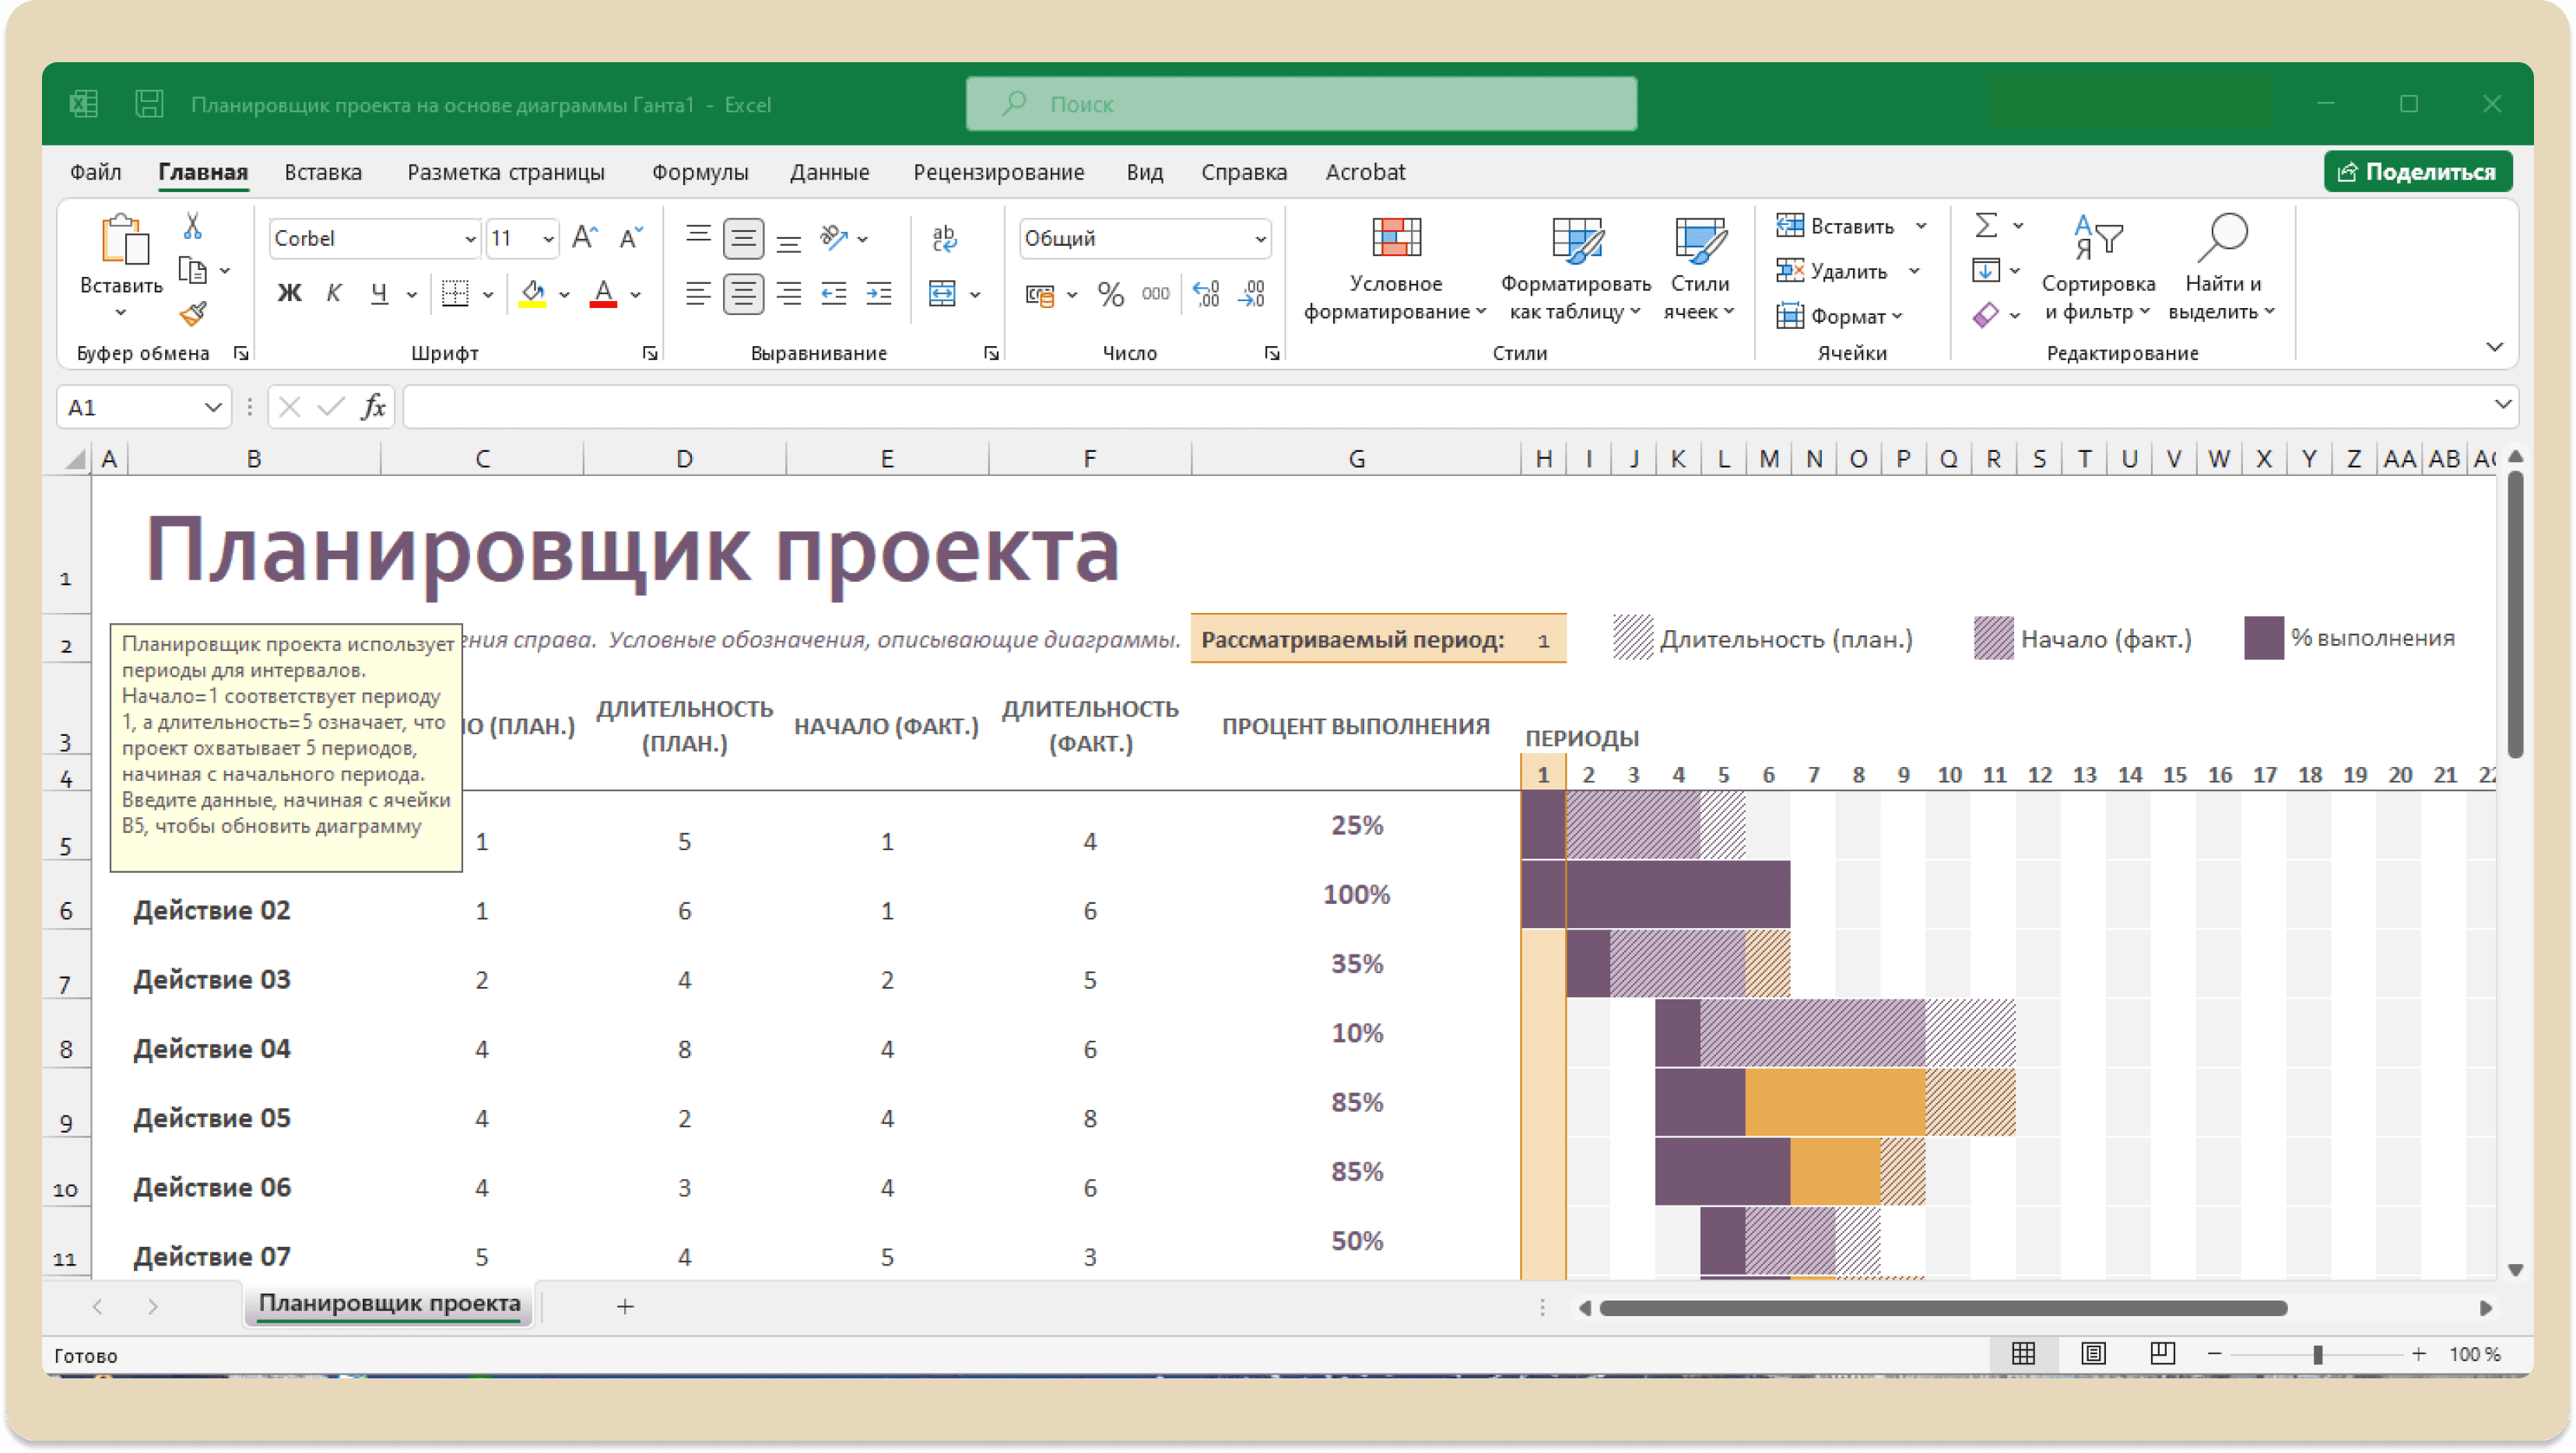Viewport: 2576px width, 1453px height.
Task: Toggle center horizontal alignment
Action: click(x=743, y=294)
